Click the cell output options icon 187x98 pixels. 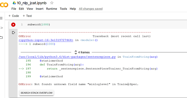[x=14, y=33]
